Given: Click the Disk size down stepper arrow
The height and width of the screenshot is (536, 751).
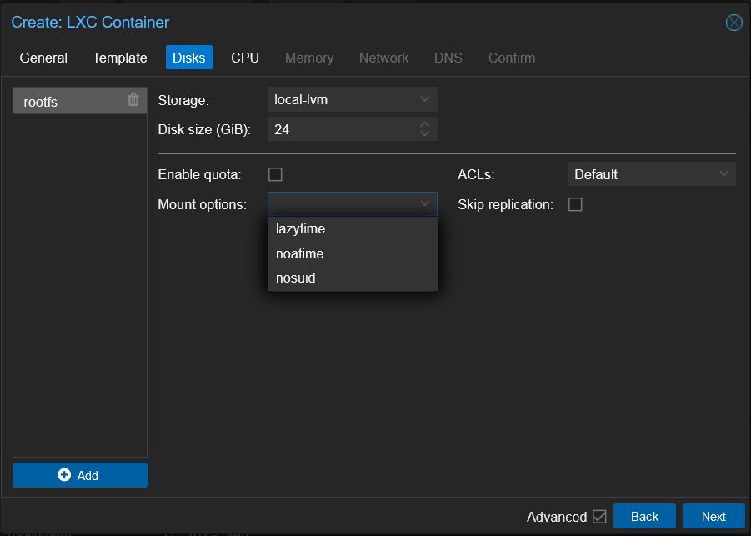Looking at the screenshot, I should (424, 133).
